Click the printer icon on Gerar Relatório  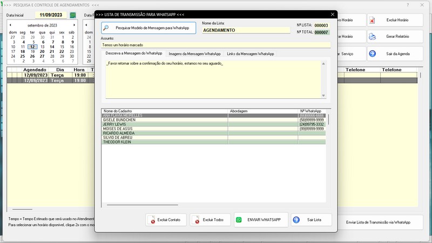pyautogui.click(x=373, y=37)
